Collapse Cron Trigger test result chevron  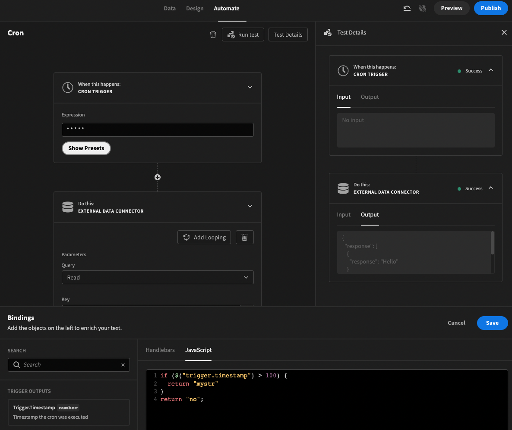point(491,70)
